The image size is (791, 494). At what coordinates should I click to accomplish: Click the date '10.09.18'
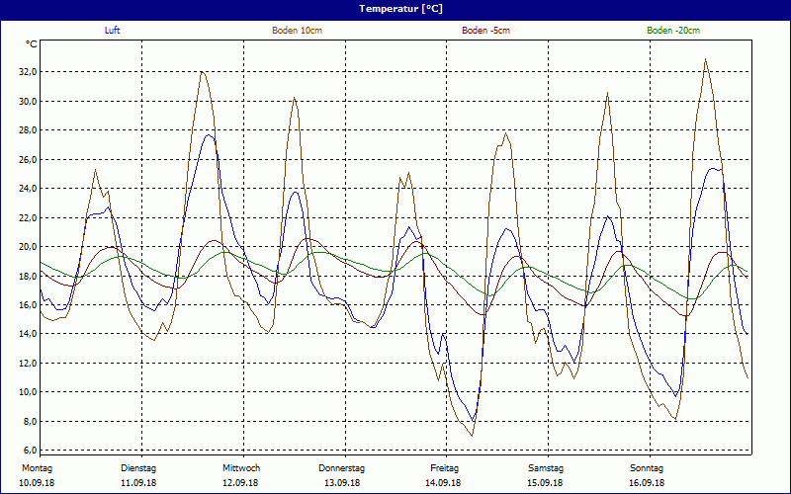click(x=37, y=483)
